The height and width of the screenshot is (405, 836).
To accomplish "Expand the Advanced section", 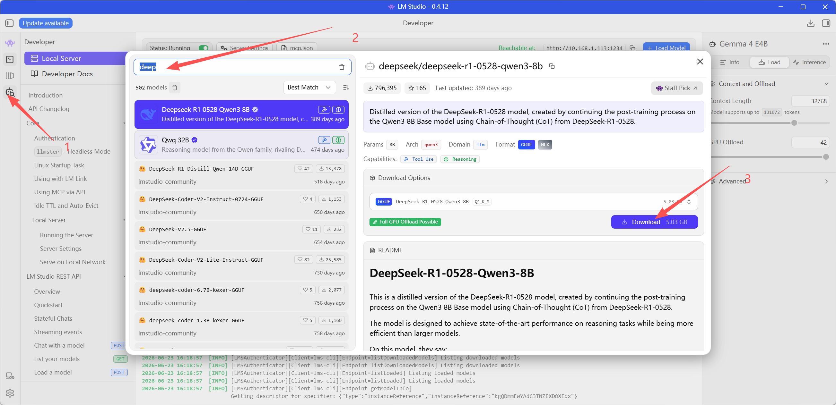I will point(769,181).
